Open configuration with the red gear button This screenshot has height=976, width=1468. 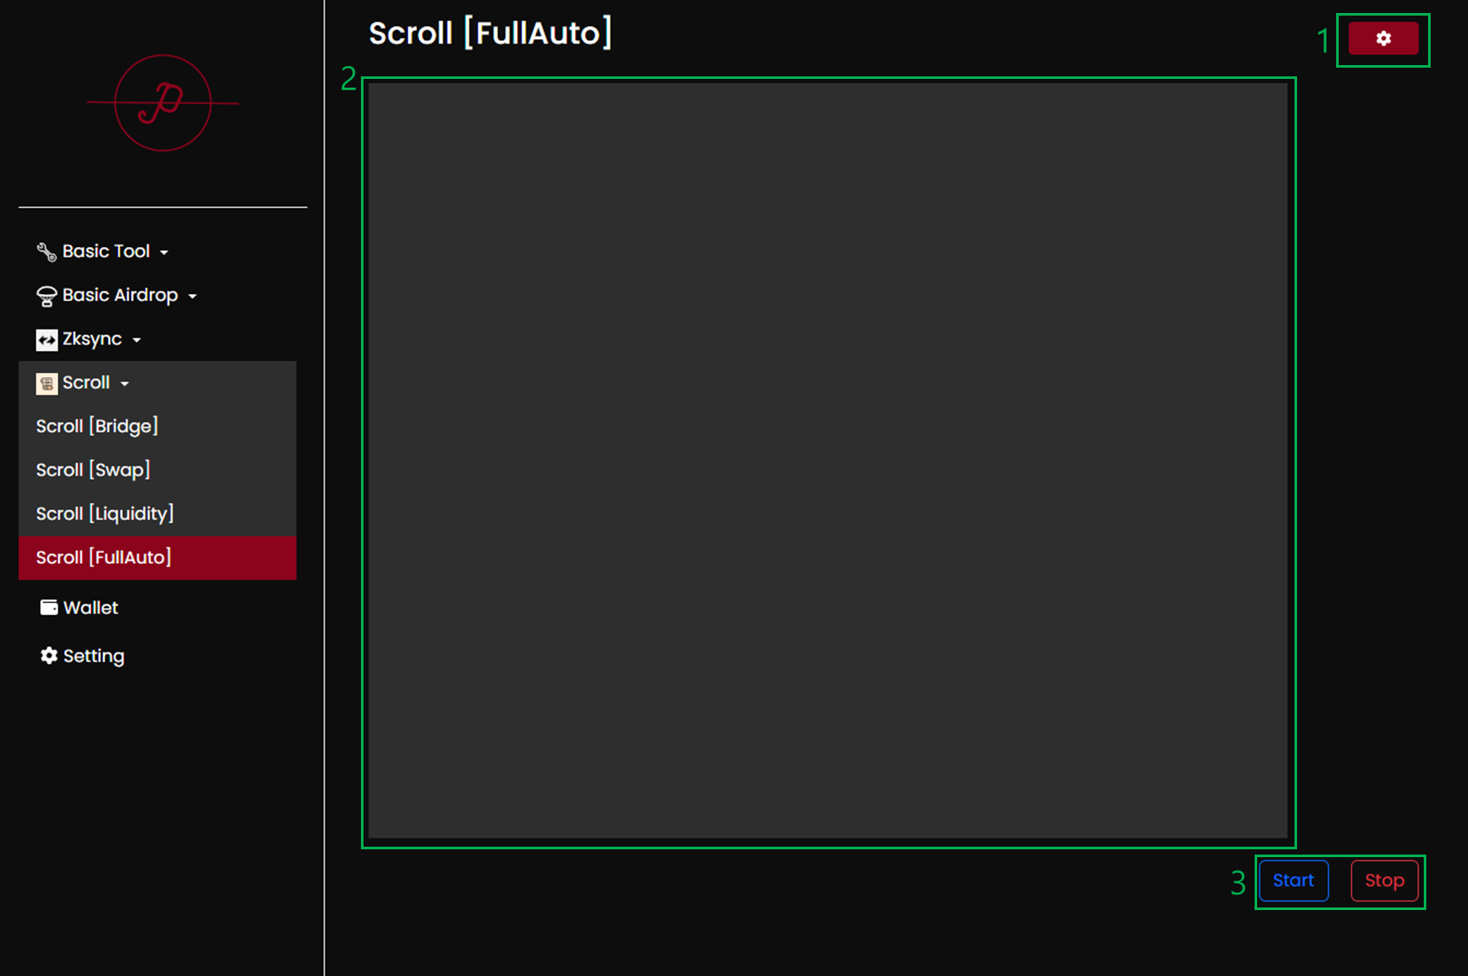pos(1383,39)
